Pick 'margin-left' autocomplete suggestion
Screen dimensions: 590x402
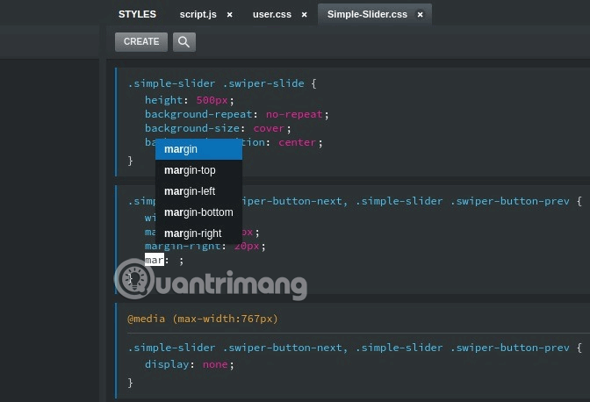[198, 191]
